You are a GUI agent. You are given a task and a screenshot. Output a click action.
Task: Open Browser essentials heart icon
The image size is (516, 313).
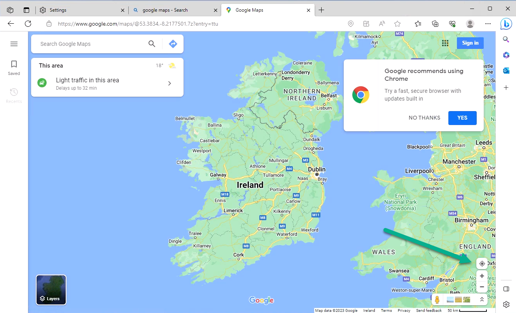click(452, 24)
